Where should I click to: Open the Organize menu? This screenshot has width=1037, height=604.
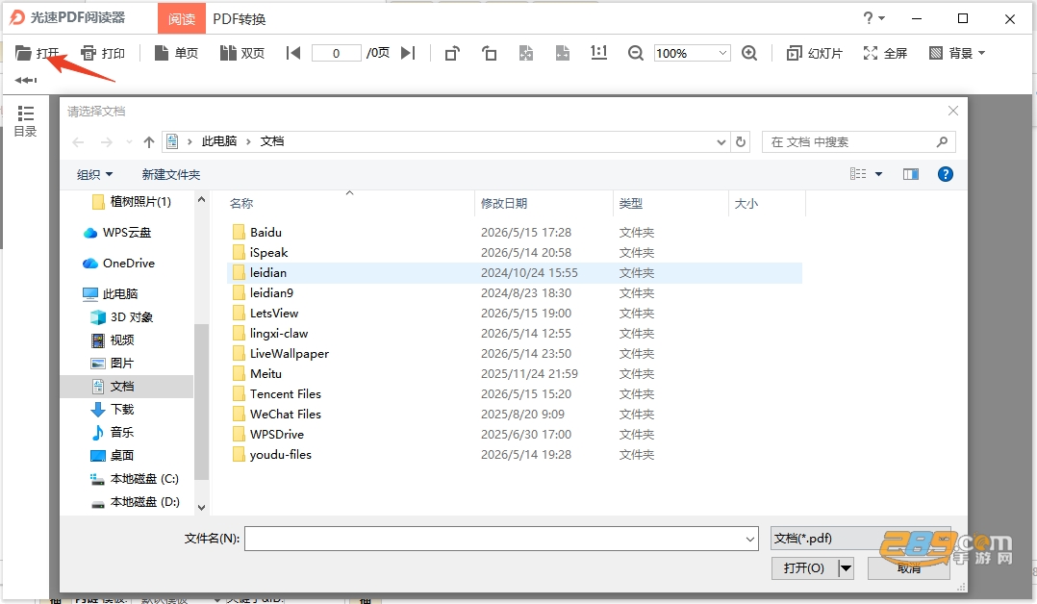94,175
